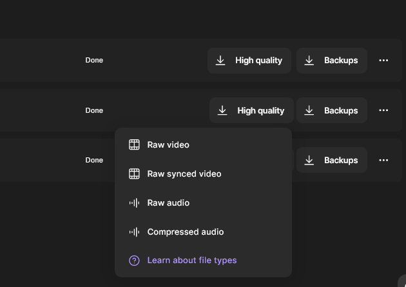Image resolution: width=406 pixels, height=287 pixels.
Task: Click the Done status in the first row
Action: point(94,60)
